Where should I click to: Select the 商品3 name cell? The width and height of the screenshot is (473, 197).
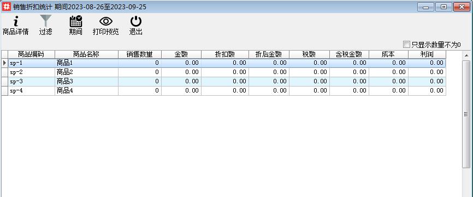(x=86, y=82)
